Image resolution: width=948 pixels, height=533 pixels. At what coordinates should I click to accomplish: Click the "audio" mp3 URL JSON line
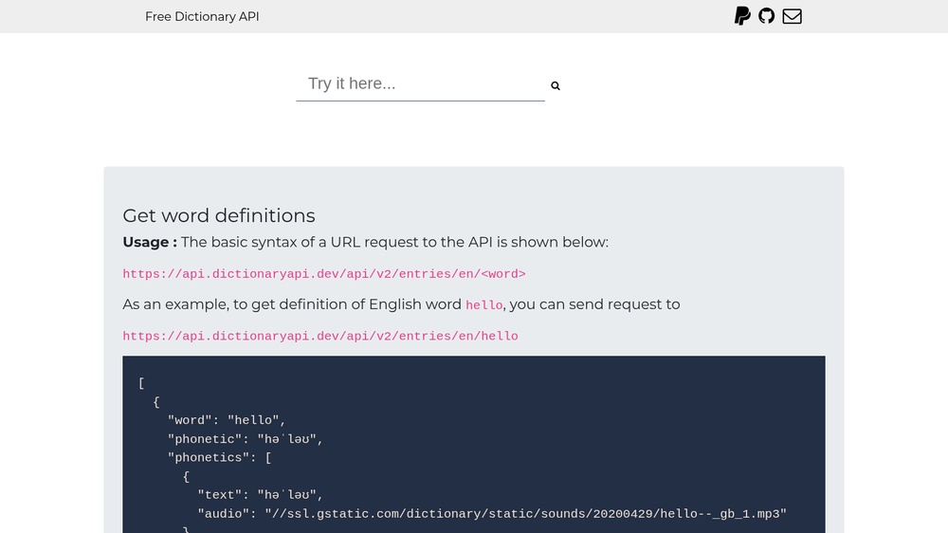pyautogui.click(x=492, y=514)
